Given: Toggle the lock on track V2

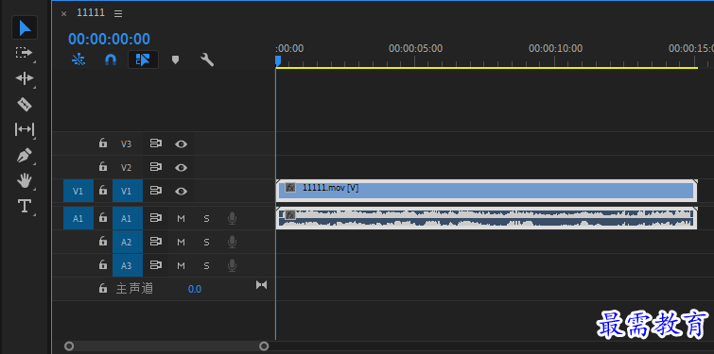Looking at the screenshot, I should 103,166.
